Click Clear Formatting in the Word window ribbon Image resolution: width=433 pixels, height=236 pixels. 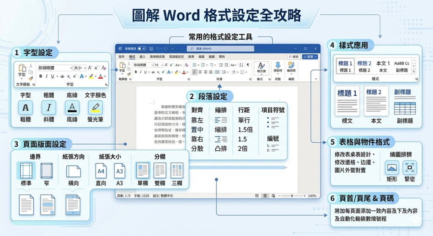[186, 65]
